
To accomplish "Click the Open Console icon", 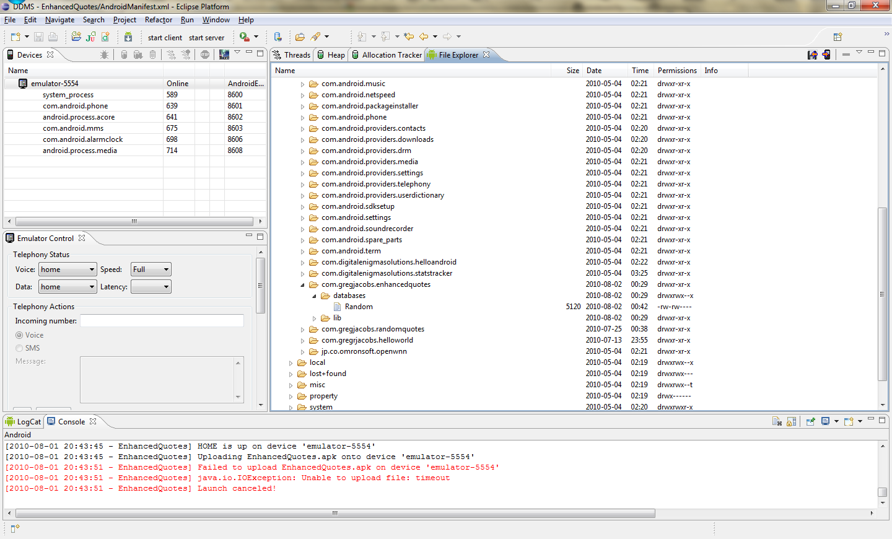I will click(849, 421).
